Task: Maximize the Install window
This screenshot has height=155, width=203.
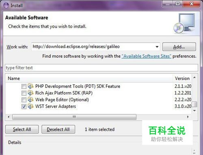Action: coord(178,4)
